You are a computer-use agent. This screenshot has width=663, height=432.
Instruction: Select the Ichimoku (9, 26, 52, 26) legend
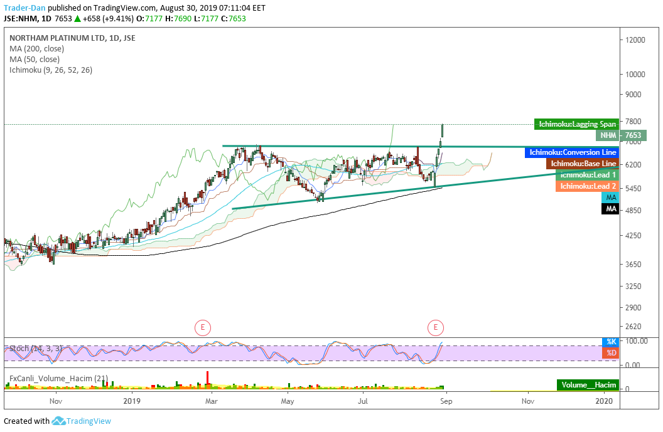pos(51,70)
